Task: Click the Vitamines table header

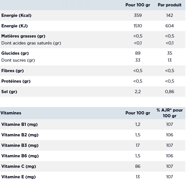Action: coord(11,113)
